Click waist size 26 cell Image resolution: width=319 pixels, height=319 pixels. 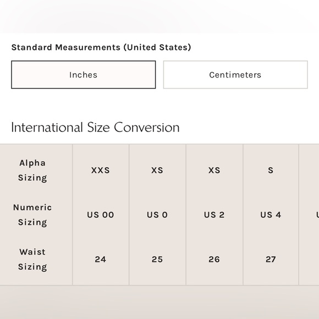(x=215, y=260)
